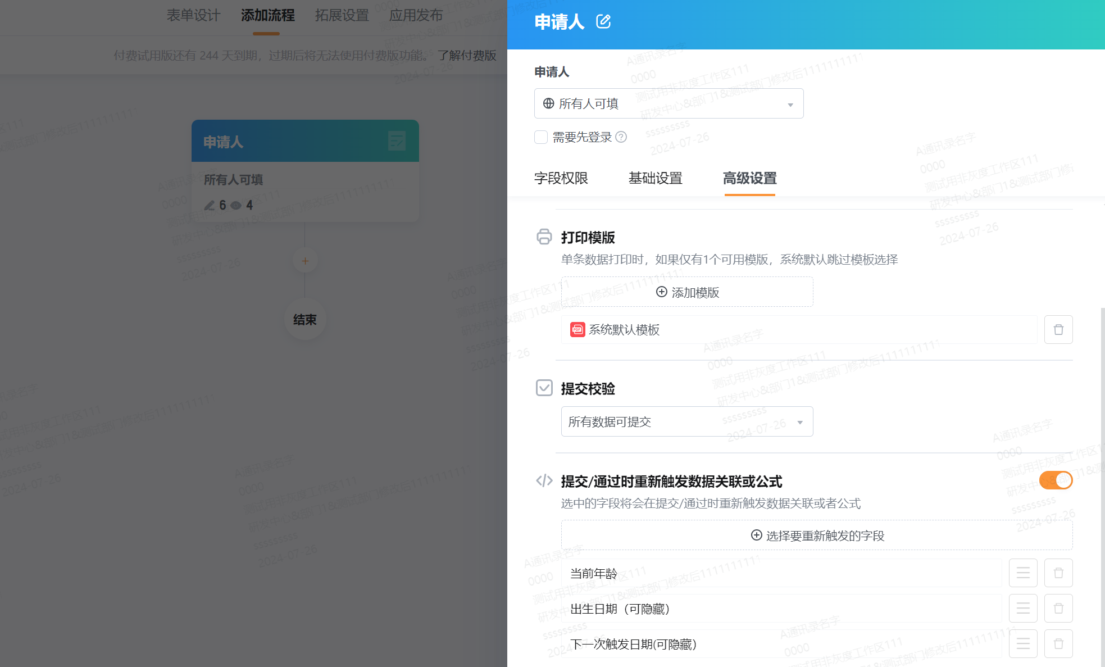This screenshot has width=1105, height=667.
Task: Click the 提交校验 check icon
Action: pyautogui.click(x=544, y=388)
